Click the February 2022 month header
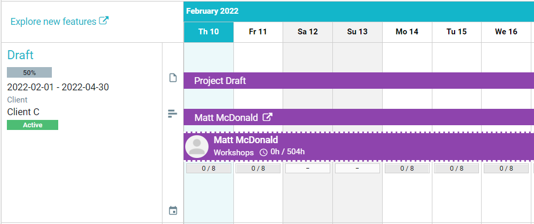The image size is (534, 224). point(212,11)
